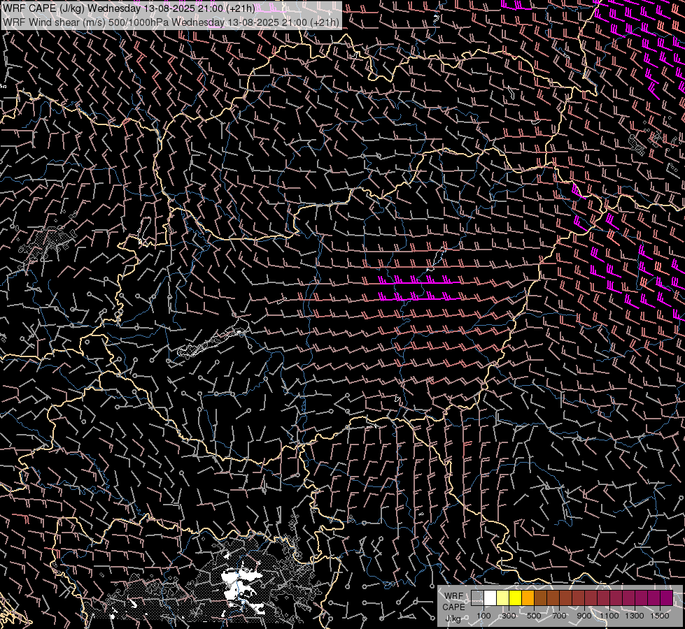Click the legend value 300

point(509,616)
